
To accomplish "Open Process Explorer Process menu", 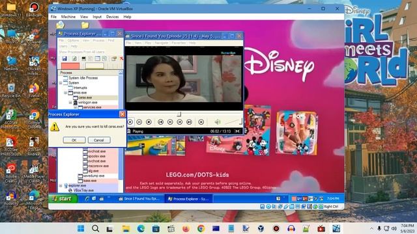I will (x=98, y=40).
